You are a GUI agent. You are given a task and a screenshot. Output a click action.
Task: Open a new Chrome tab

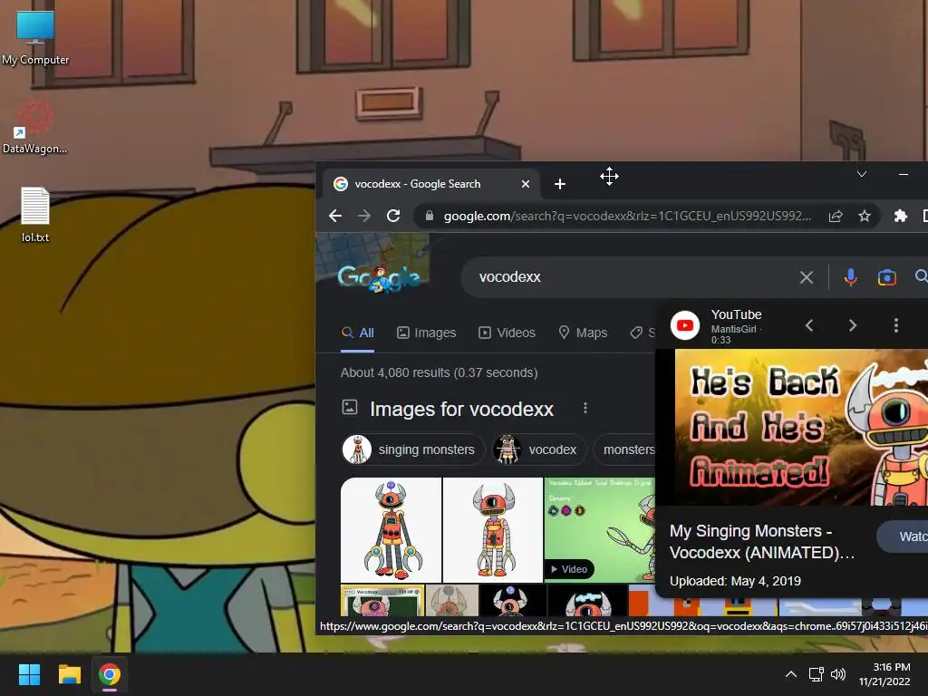(560, 184)
